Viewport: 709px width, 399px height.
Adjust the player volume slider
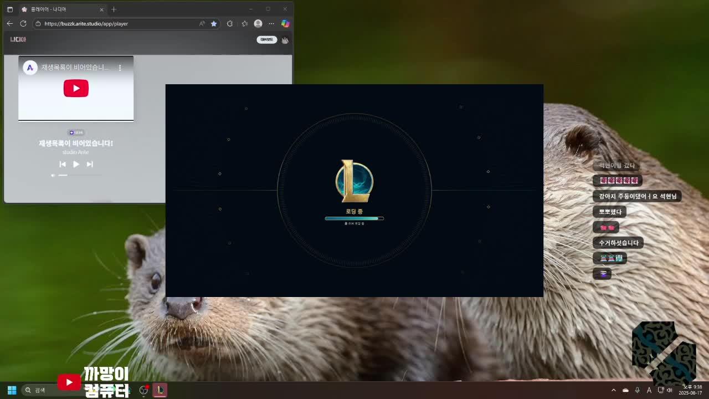[80, 175]
